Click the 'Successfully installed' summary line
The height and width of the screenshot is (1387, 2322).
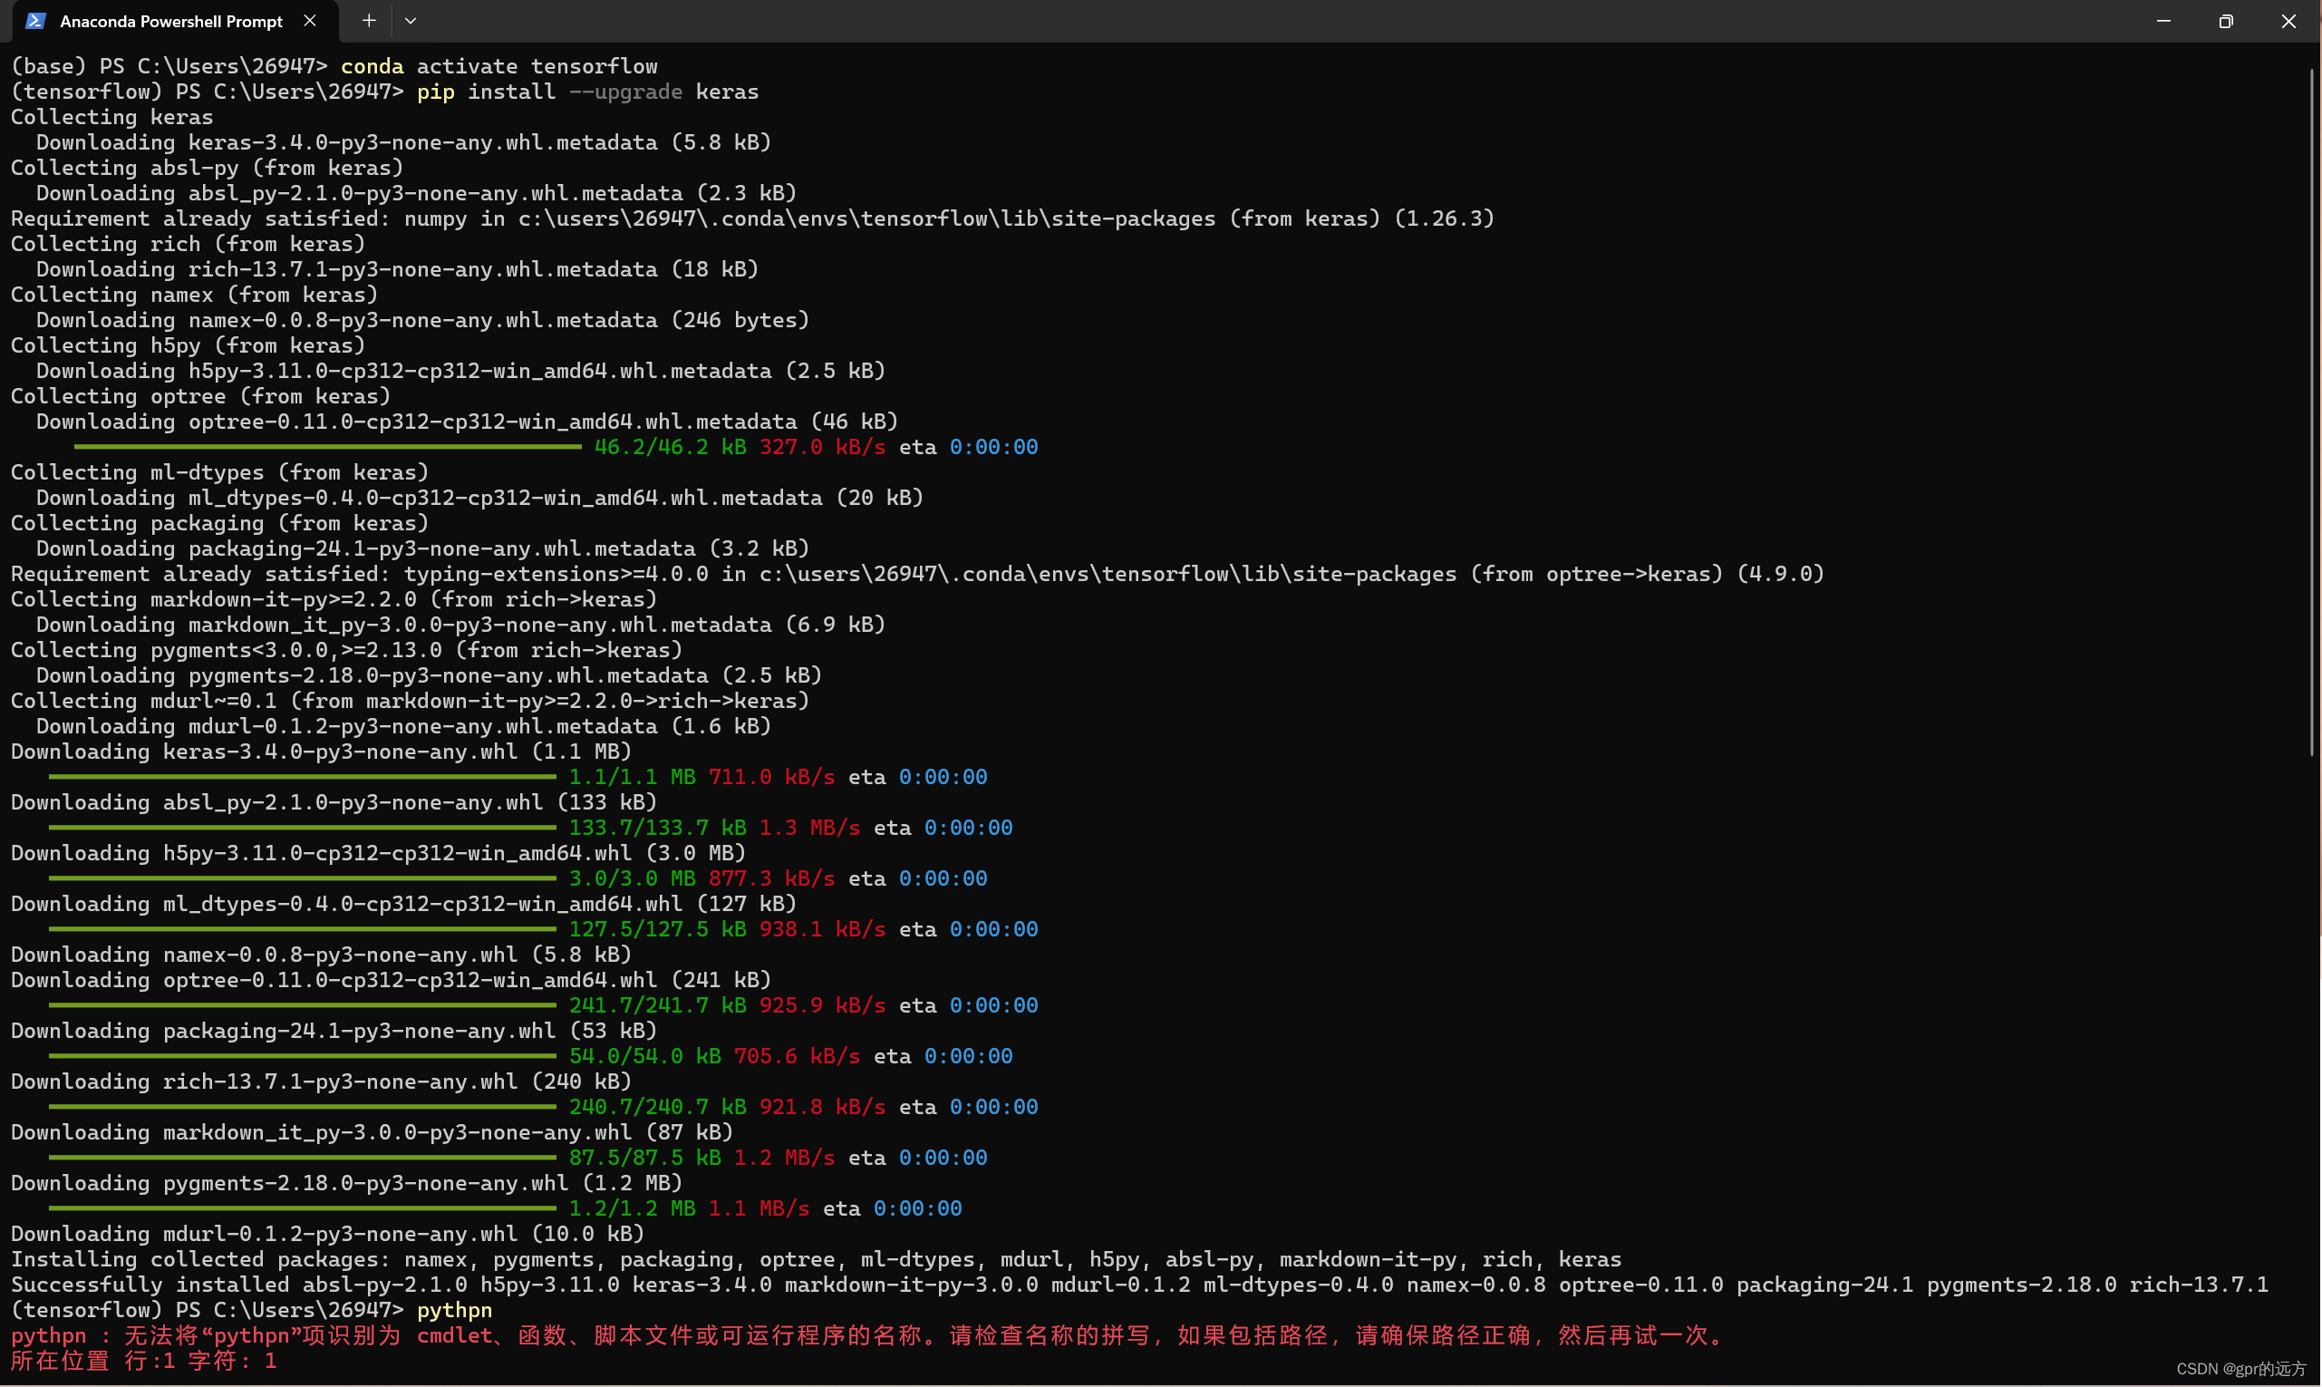[1140, 1285]
